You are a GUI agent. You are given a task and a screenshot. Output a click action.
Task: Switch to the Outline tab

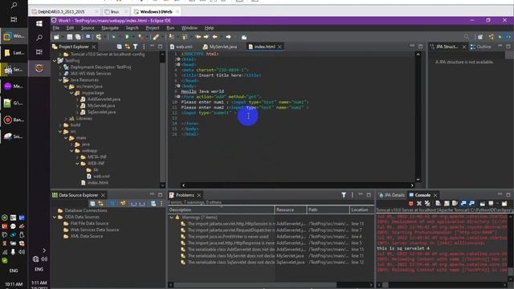[x=480, y=47]
